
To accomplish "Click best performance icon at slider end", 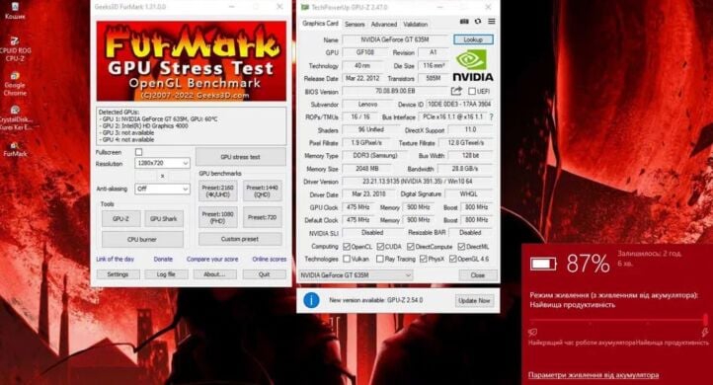I will click(x=704, y=333).
